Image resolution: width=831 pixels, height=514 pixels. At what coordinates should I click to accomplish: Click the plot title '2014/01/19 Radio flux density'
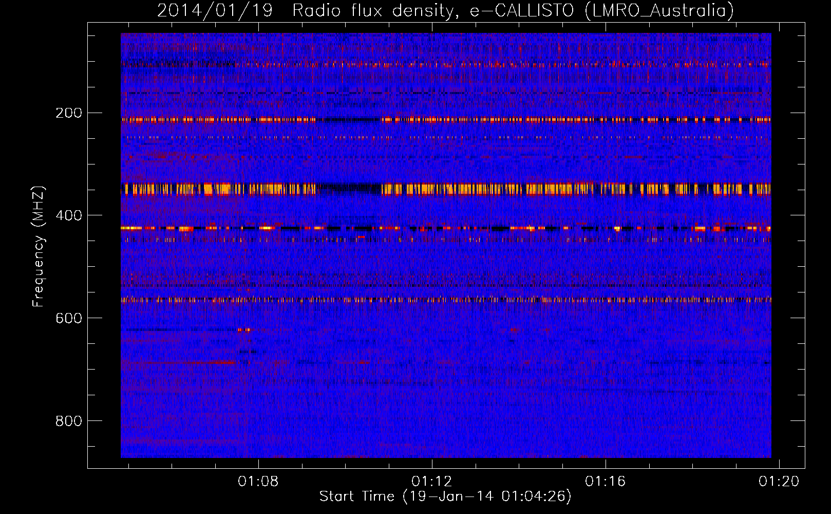pyautogui.click(x=445, y=10)
